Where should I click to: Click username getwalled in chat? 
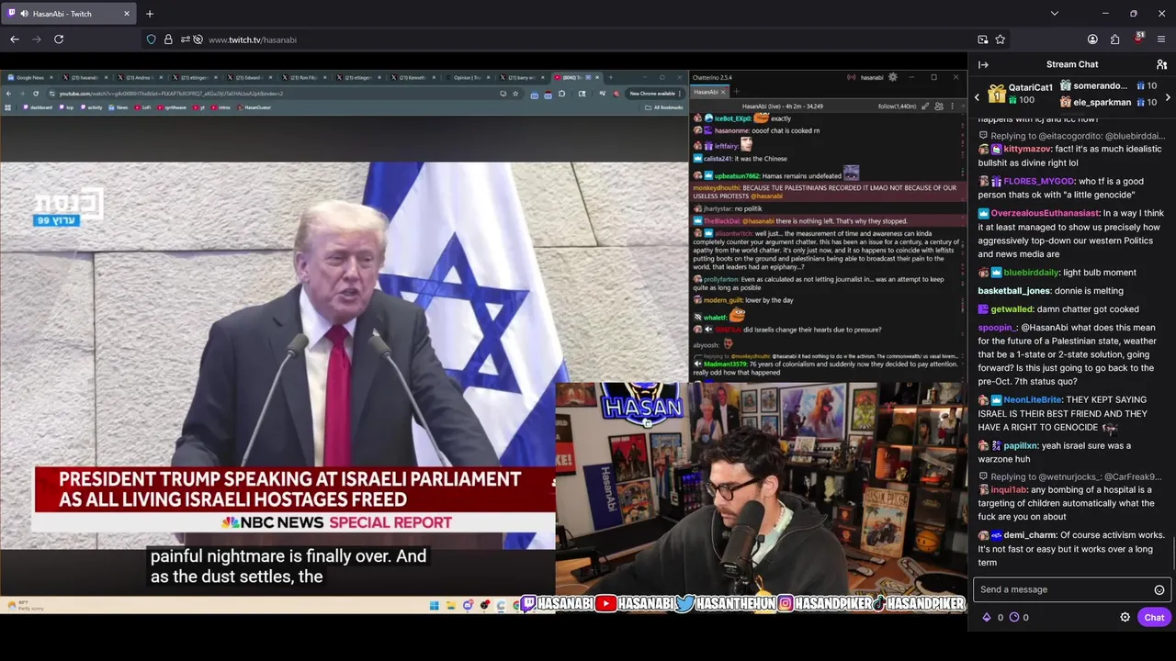pos(1012,309)
